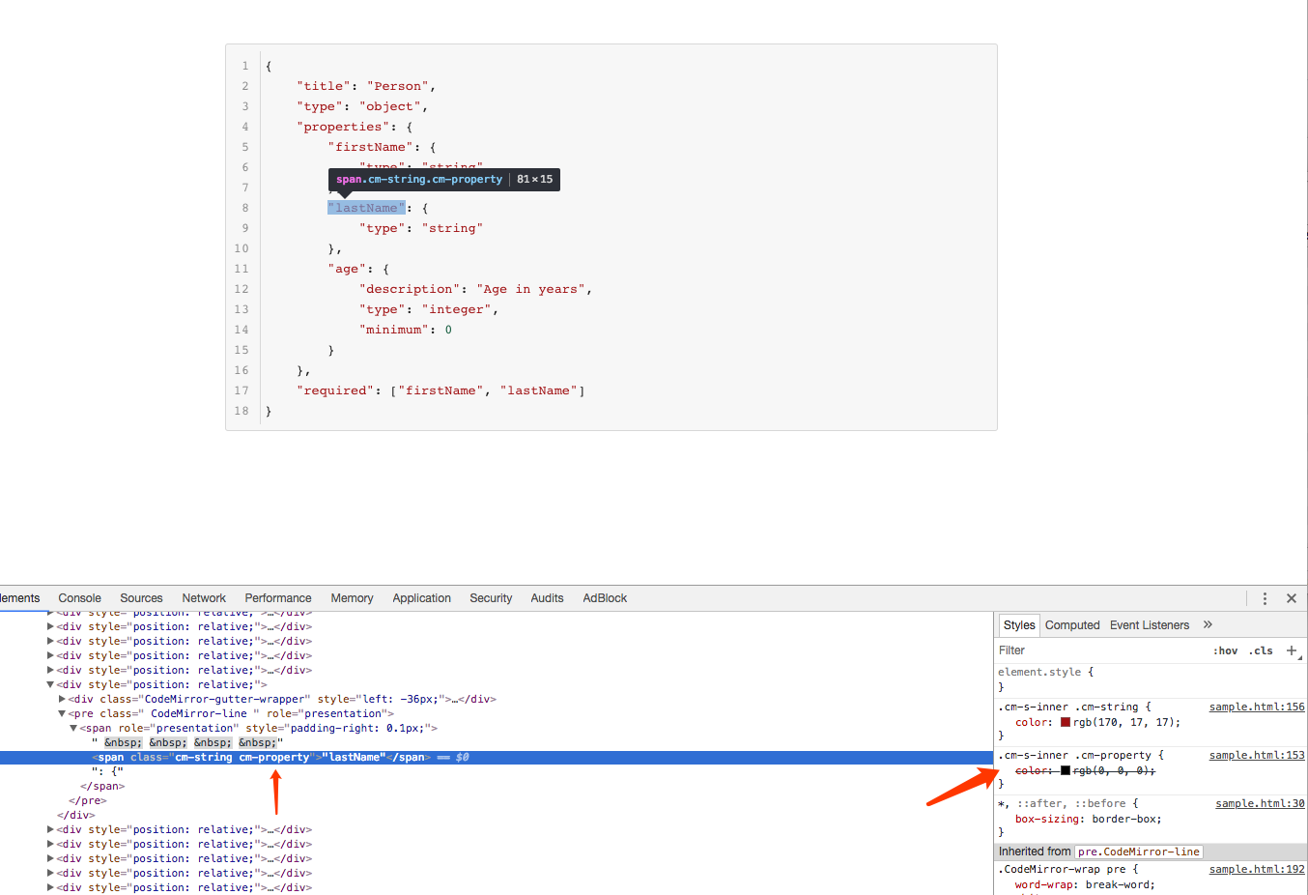Screen dimensions: 1308x895
Task: Switch to the Network tab
Action: tap(203, 598)
